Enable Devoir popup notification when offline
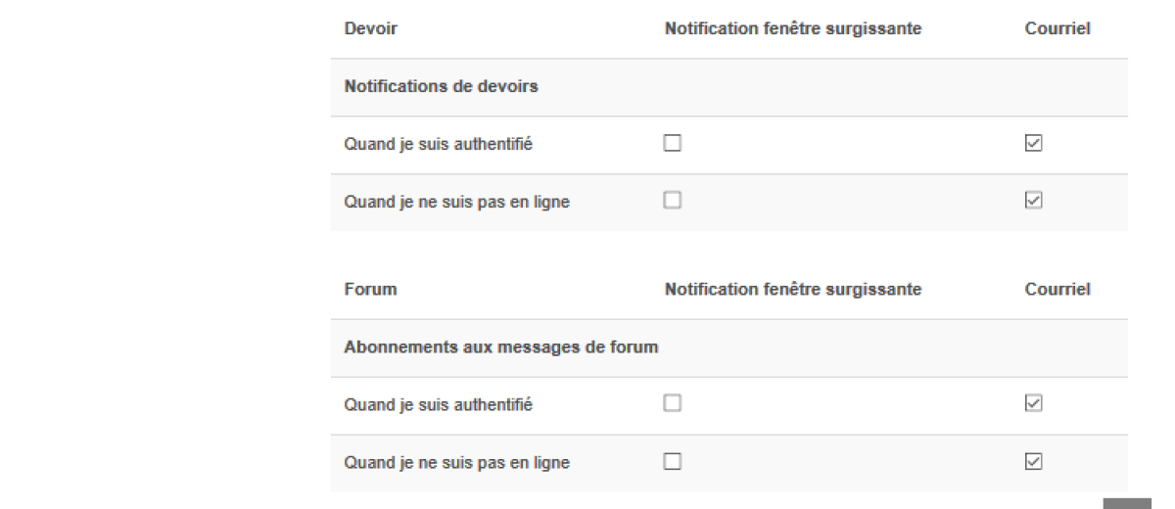This screenshot has height=509, width=1175. tap(672, 201)
